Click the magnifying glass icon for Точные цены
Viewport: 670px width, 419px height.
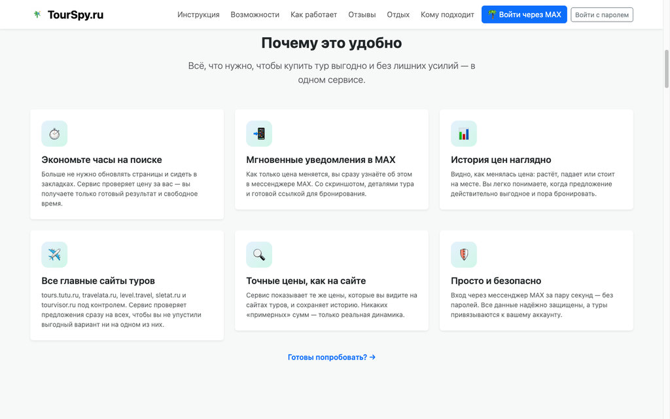259,255
